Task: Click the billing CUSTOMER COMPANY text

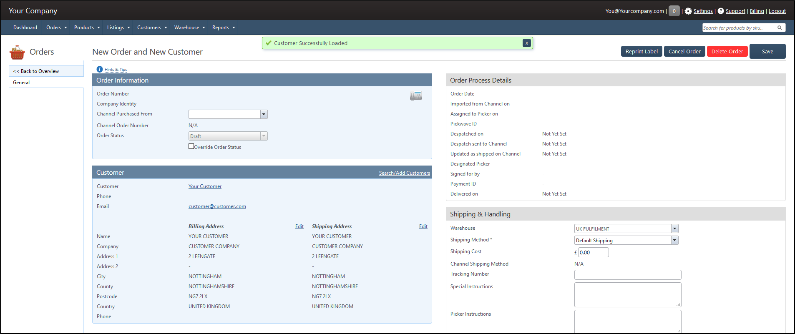Action: pyautogui.click(x=214, y=246)
